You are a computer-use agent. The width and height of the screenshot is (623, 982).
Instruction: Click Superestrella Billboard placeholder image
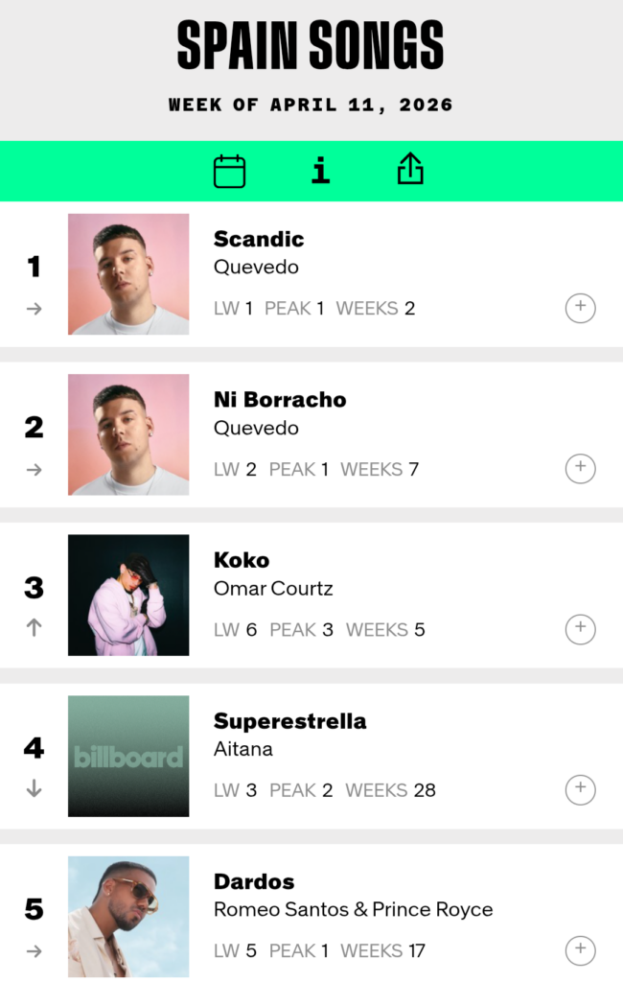(128, 756)
